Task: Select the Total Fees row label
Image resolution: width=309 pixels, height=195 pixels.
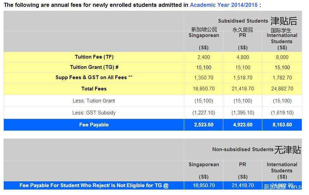Action: pos(94,89)
